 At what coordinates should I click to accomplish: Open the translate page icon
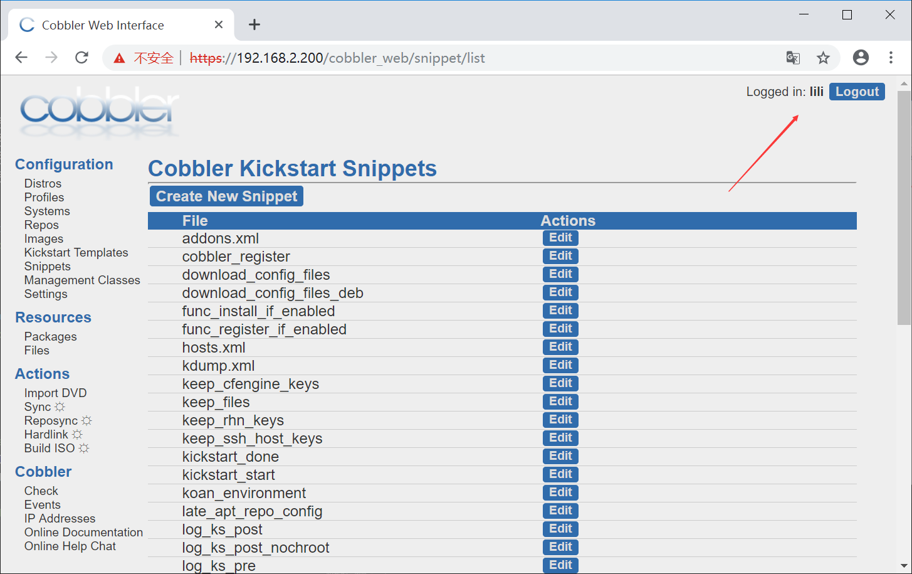pos(793,58)
